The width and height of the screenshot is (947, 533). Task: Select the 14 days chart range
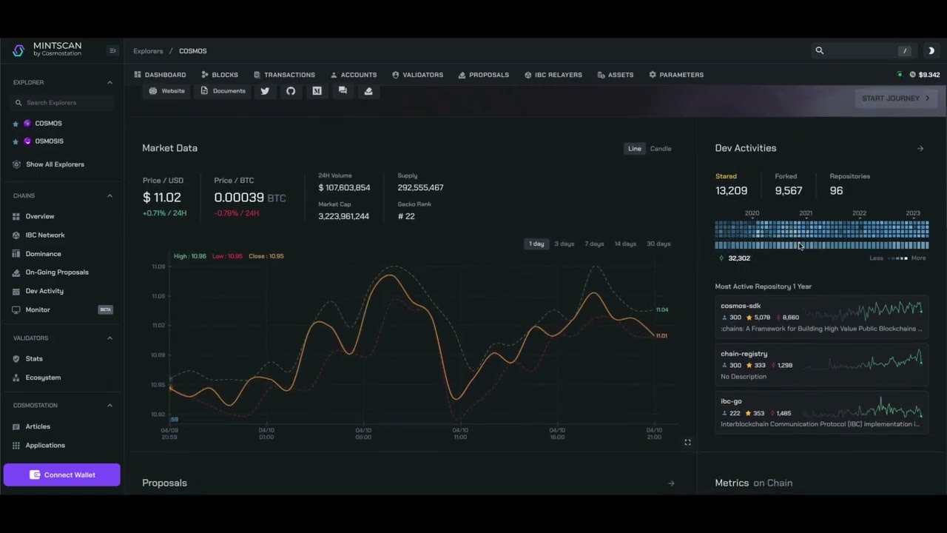pos(625,244)
